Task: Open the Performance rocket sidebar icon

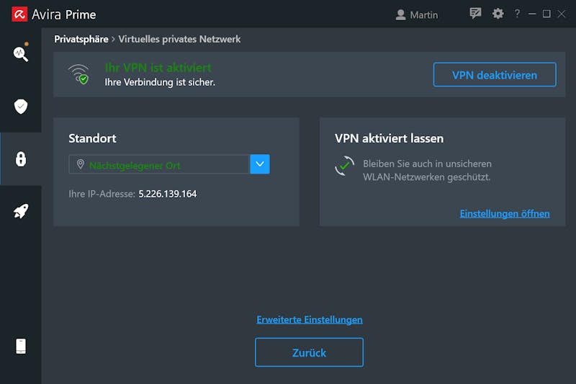Action: (21, 211)
